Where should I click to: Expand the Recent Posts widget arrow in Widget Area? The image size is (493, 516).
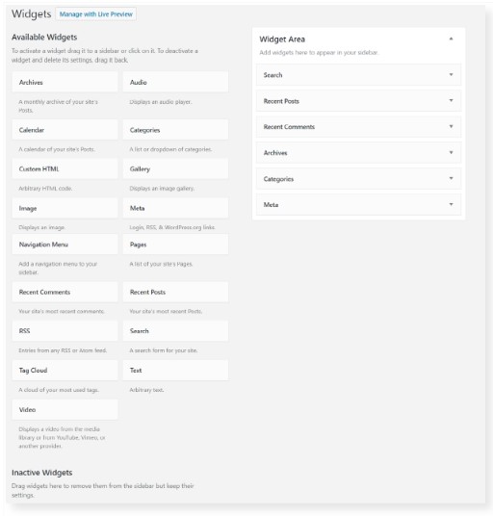pos(451,100)
